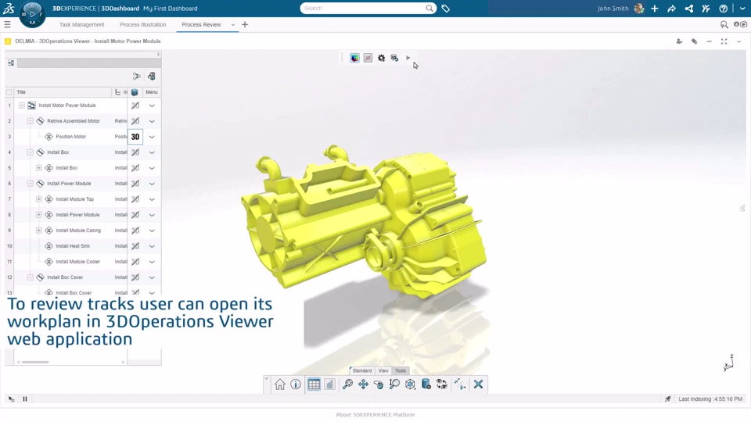Screen dimensions: 751x422
Task: Click the Menu column header
Action: click(x=151, y=92)
